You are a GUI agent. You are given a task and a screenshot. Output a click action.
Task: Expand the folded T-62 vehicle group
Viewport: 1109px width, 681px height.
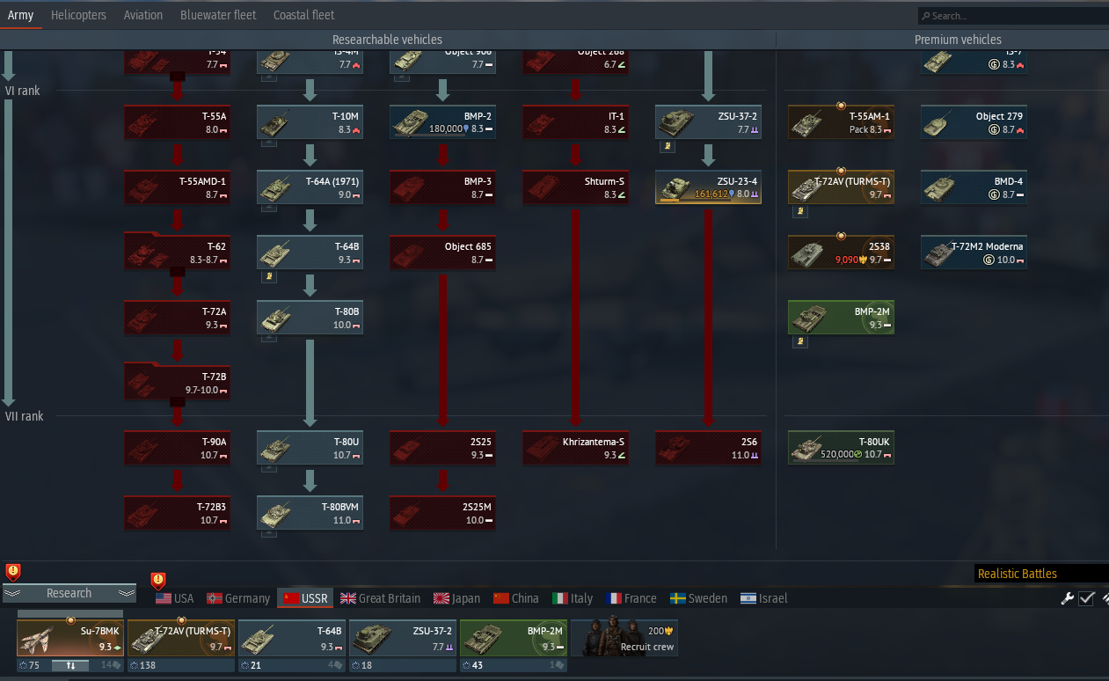pyautogui.click(x=177, y=253)
